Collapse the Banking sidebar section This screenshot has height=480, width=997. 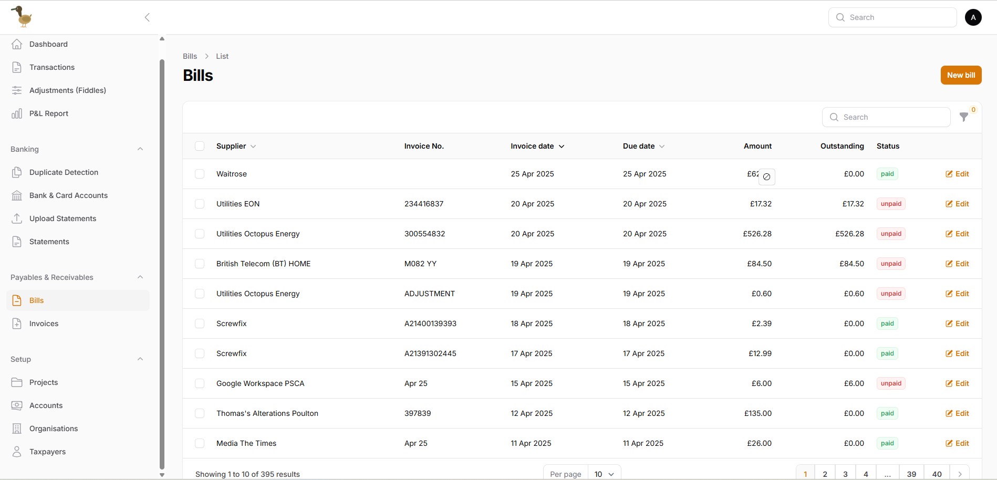pos(140,149)
